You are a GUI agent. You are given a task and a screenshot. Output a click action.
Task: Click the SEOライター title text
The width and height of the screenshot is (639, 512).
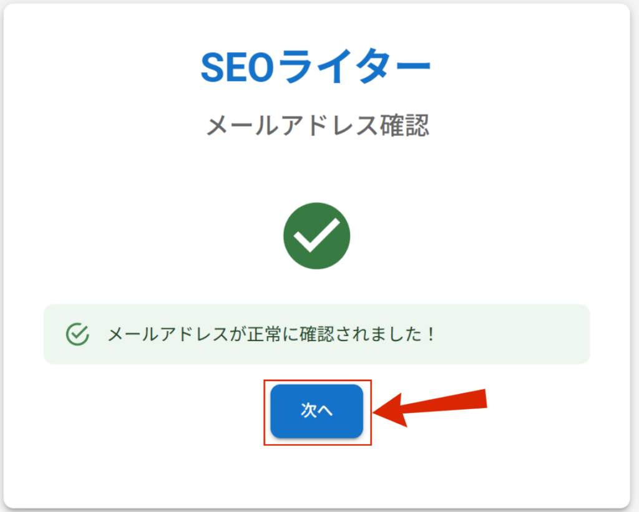[316, 67]
